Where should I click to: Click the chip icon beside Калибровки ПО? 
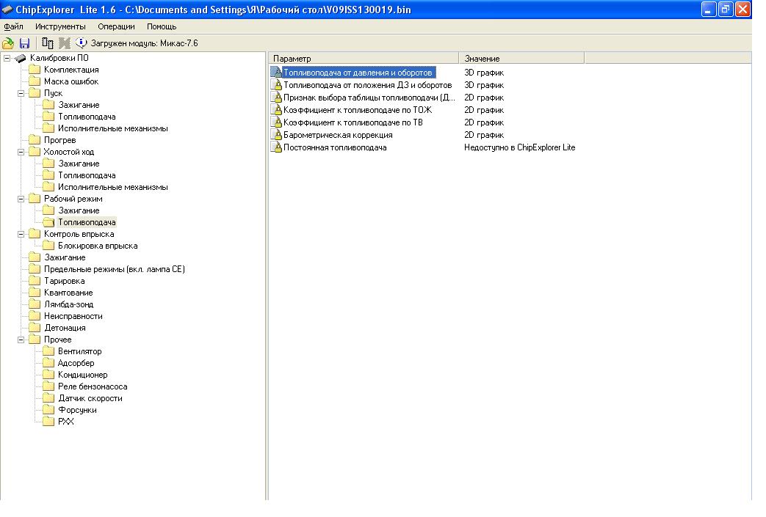click(20, 58)
